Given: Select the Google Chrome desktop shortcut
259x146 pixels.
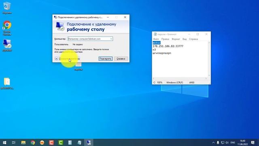Looking at the screenshot, I should (7, 28).
